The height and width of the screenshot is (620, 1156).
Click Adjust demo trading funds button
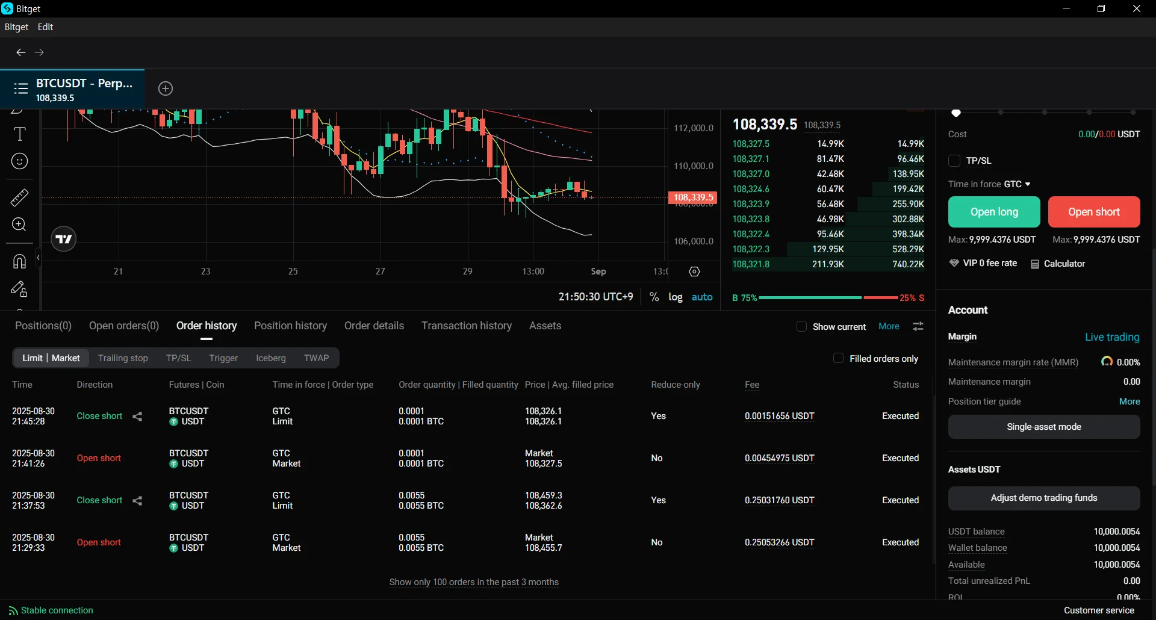point(1043,498)
